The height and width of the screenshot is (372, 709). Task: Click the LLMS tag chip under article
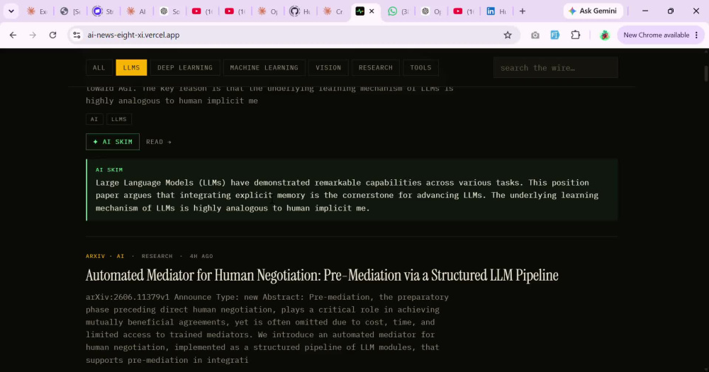tap(119, 119)
